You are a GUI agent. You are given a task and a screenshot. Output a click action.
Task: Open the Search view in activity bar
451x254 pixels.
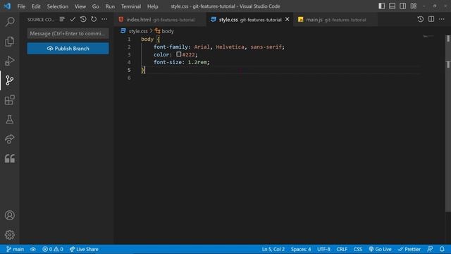[10, 22]
